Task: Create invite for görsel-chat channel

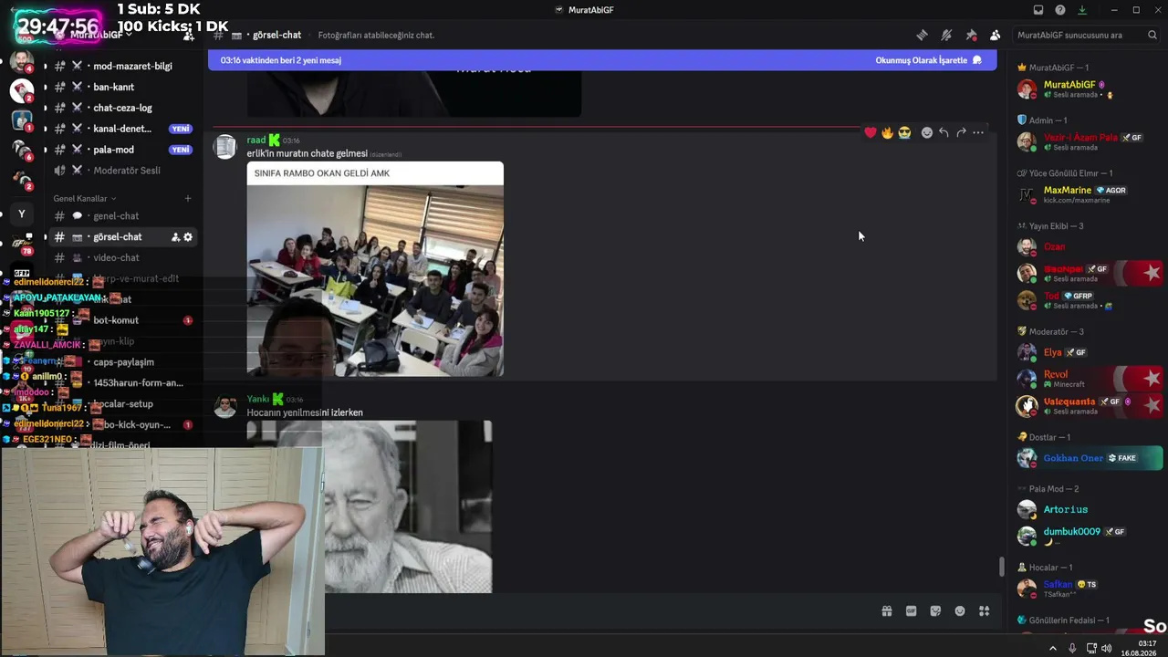Action: click(175, 237)
